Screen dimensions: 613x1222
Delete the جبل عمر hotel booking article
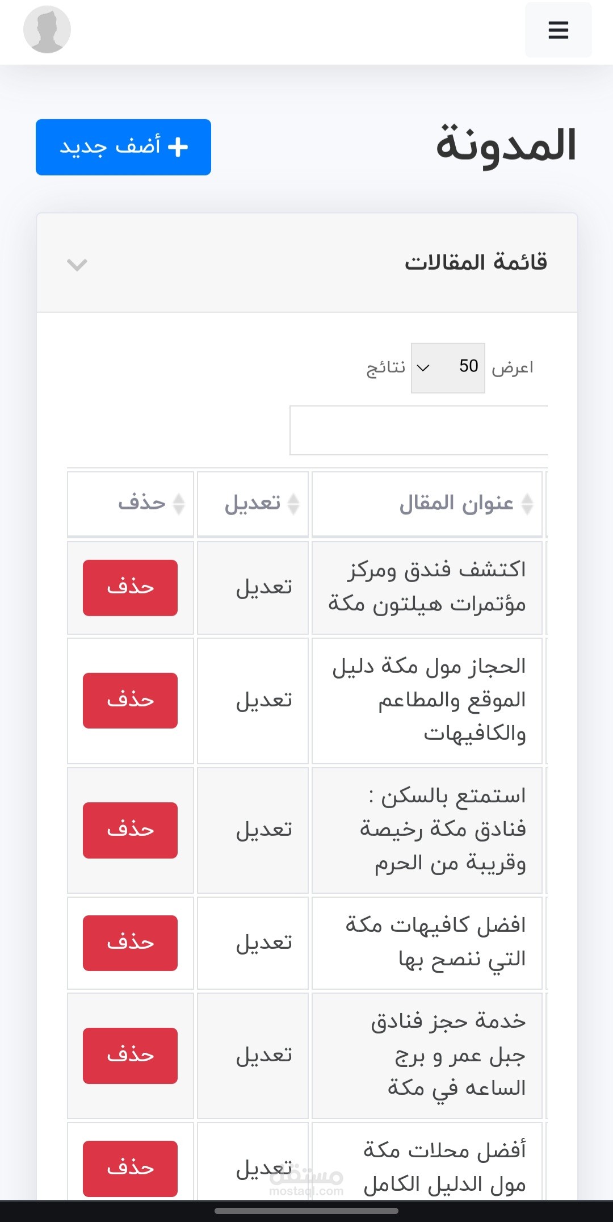[x=130, y=1056]
